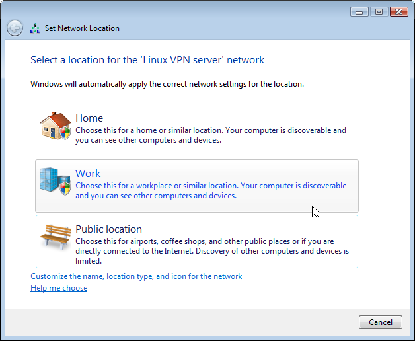Minimize the Set Network Location window

[359, 12]
